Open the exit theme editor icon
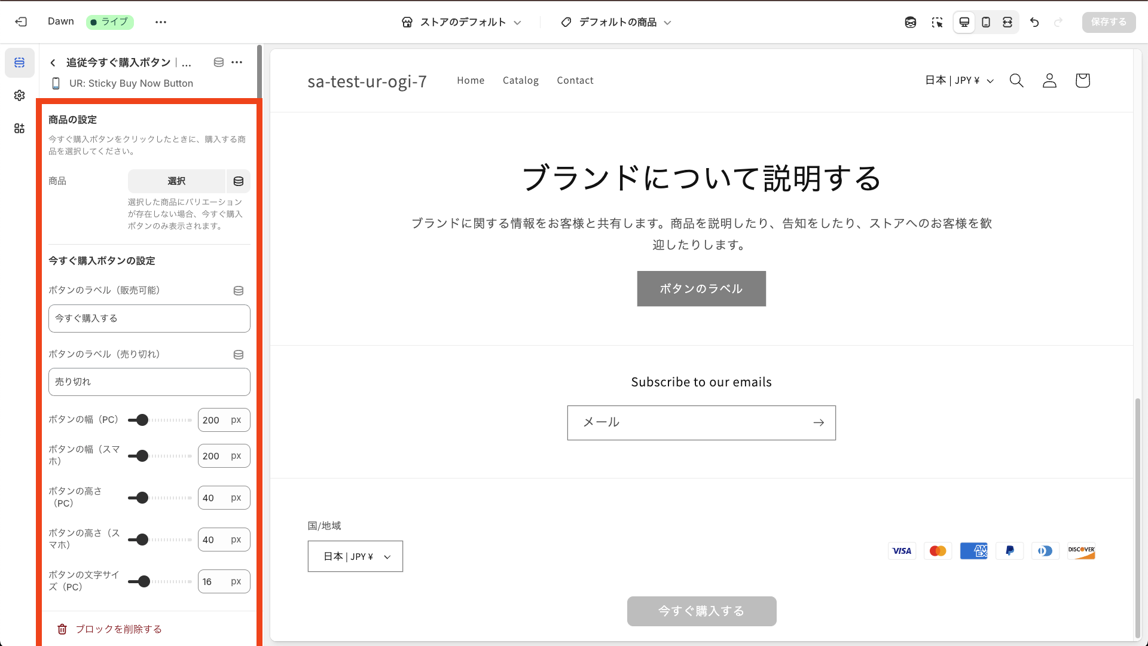This screenshot has height=646, width=1148. coord(22,22)
